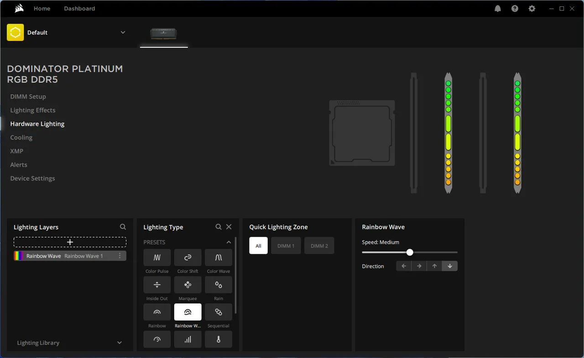584x358 pixels.
Task: Switch to the Dashboard tab
Action: 79,9
